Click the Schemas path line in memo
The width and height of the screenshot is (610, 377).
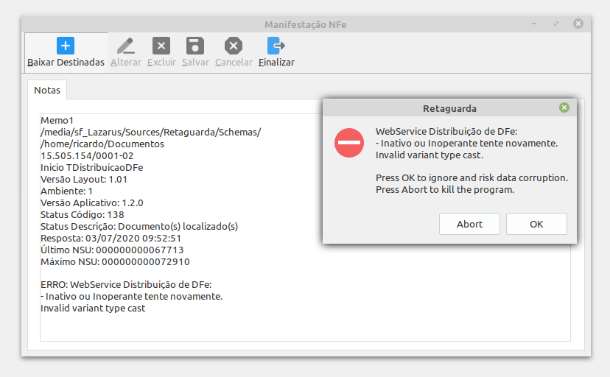pyautogui.click(x=151, y=132)
